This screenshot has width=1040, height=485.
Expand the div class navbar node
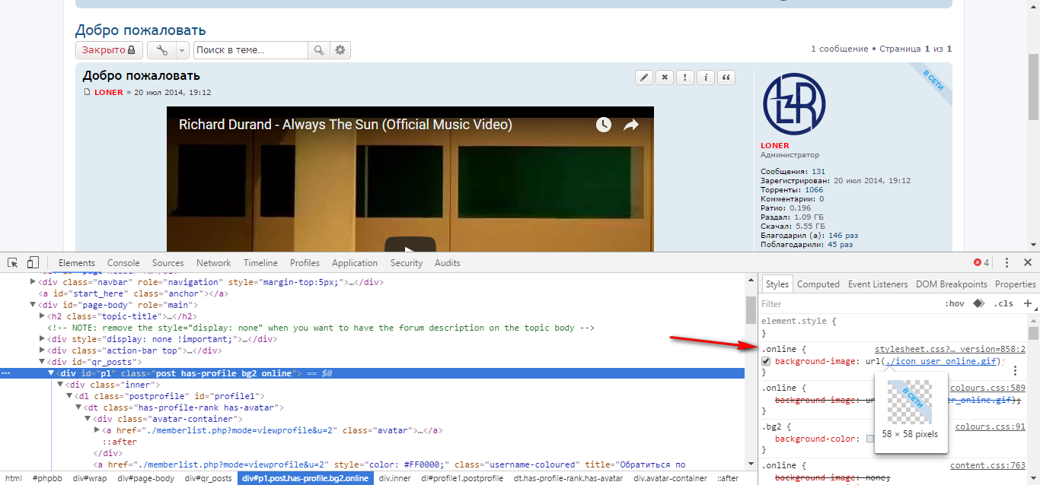(33, 281)
